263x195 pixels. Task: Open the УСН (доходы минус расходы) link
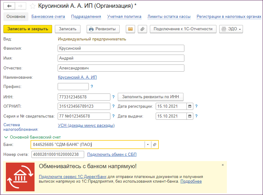[86, 126]
